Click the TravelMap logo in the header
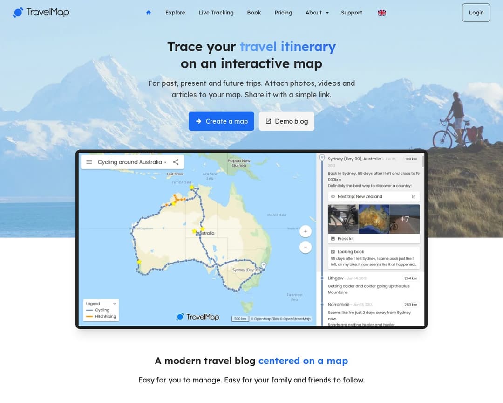Screen dimensions: 503x403 tap(41, 13)
